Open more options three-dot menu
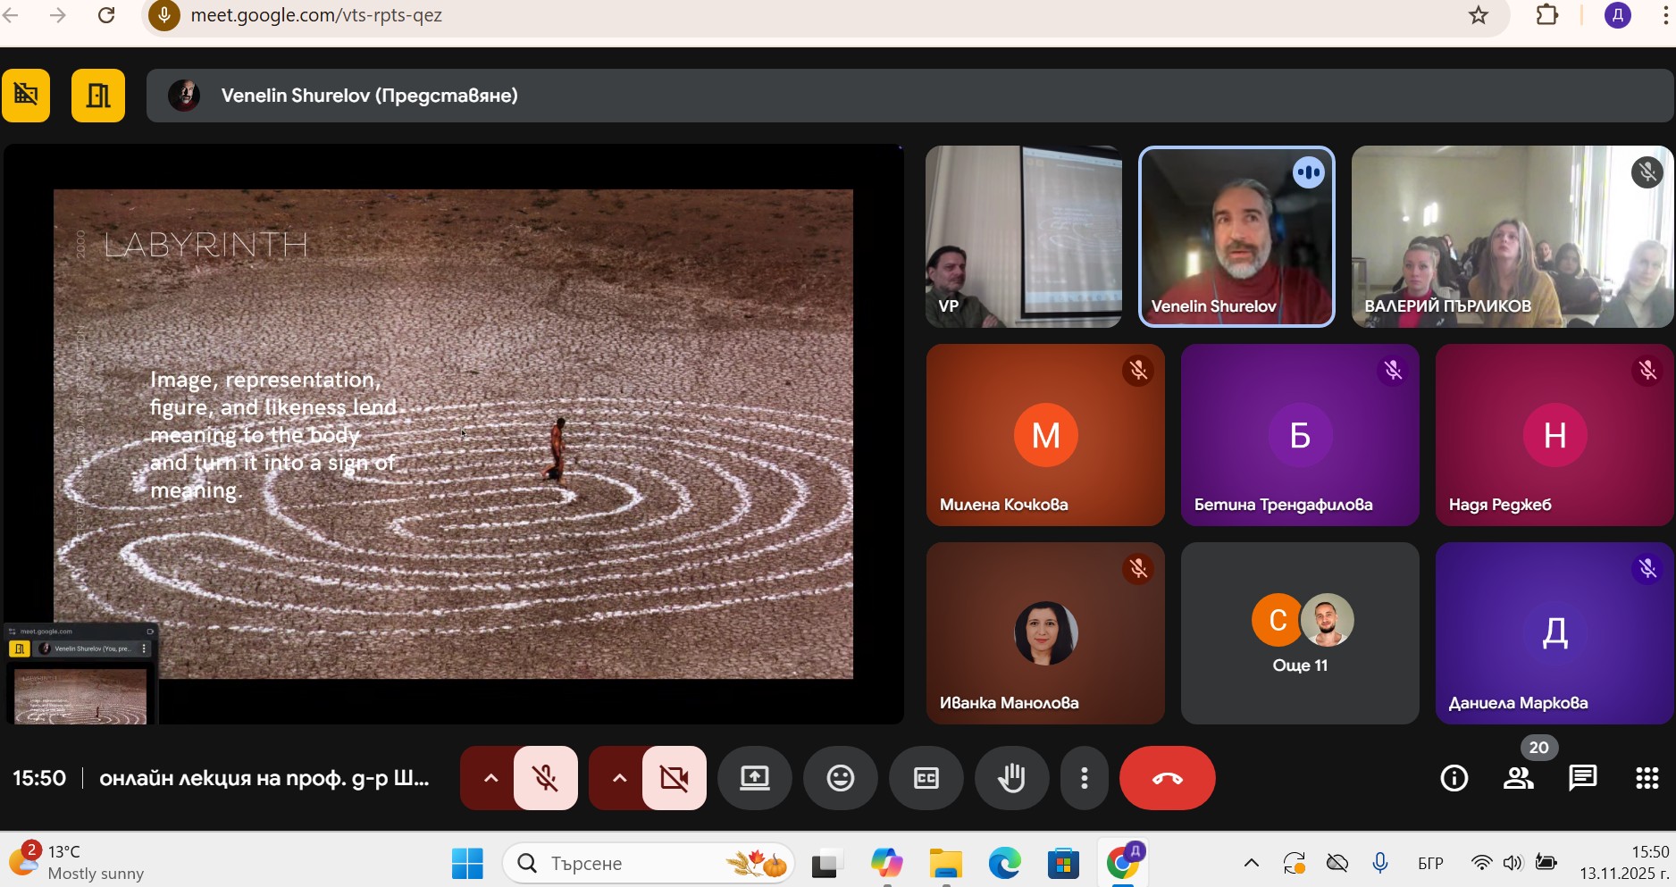This screenshot has height=887, width=1676. [x=1084, y=778]
